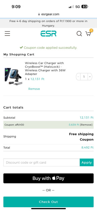Open the Wireless Car Charger product thumbnail
The height and width of the screenshot is (211, 97).
[x=13, y=76]
